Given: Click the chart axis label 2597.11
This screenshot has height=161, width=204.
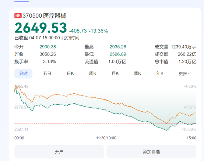Looking at the screenshot, I should [x=21, y=129].
